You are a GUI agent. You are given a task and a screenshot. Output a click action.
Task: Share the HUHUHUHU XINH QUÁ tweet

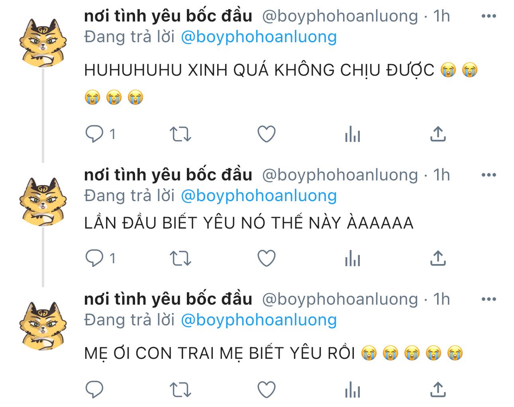[438, 134]
